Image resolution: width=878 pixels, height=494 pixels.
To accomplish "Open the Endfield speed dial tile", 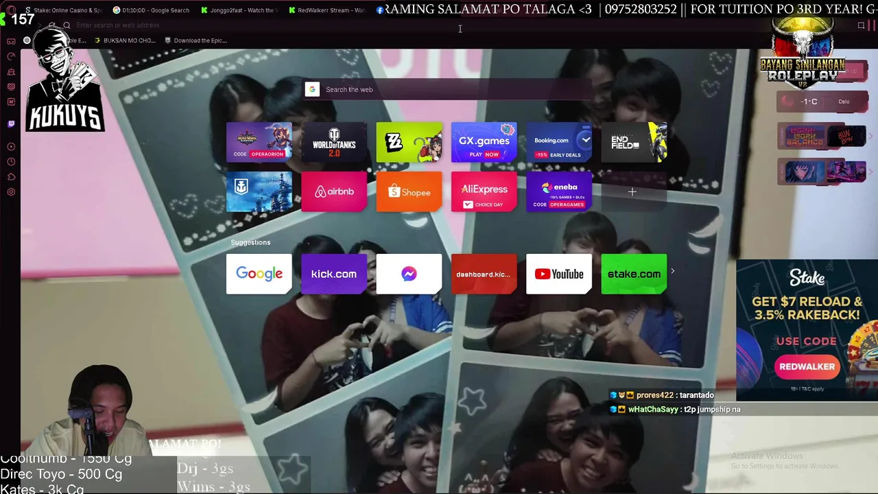I will [x=634, y=142].
